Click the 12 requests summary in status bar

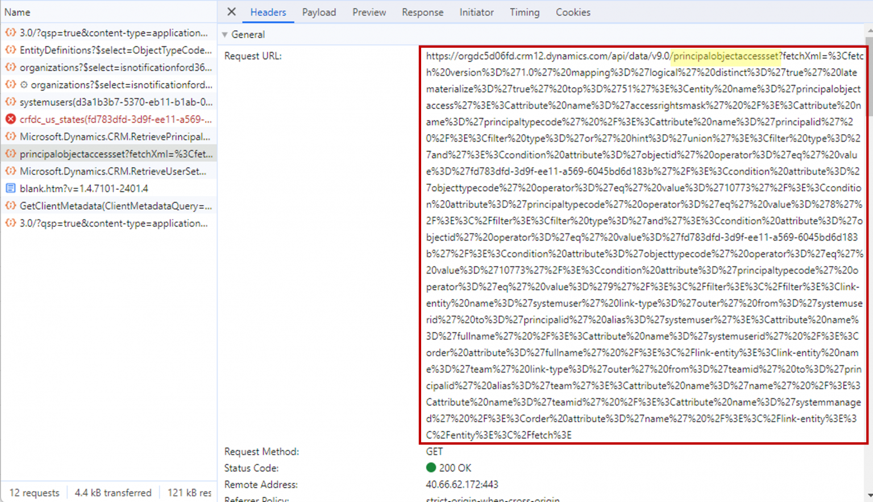(x=34, y=492)
